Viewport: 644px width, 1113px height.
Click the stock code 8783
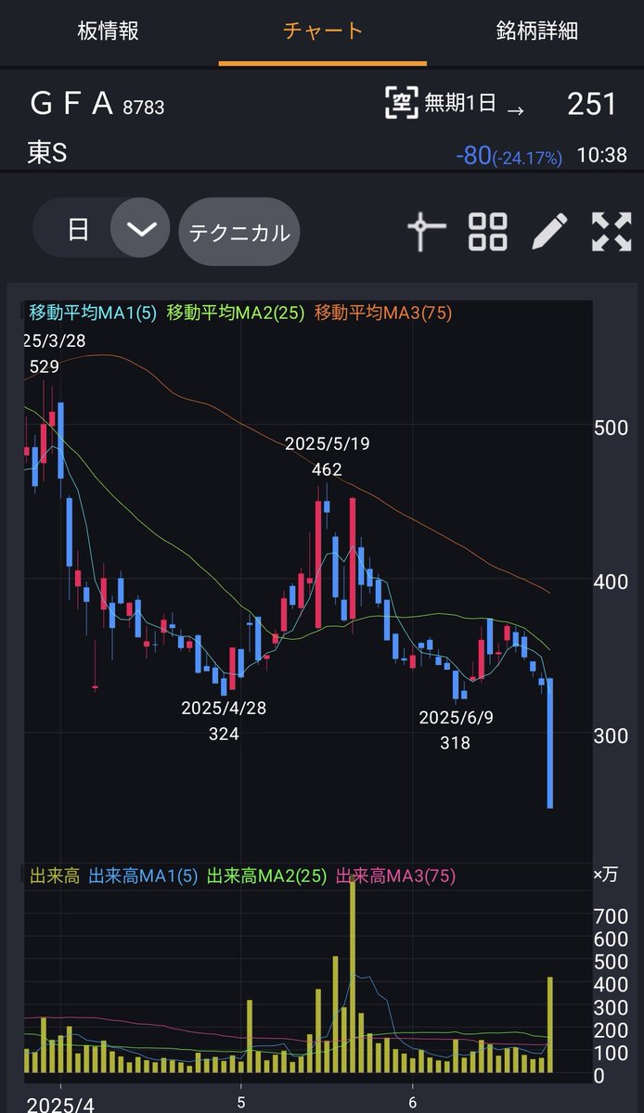click(x=143, y=108)
